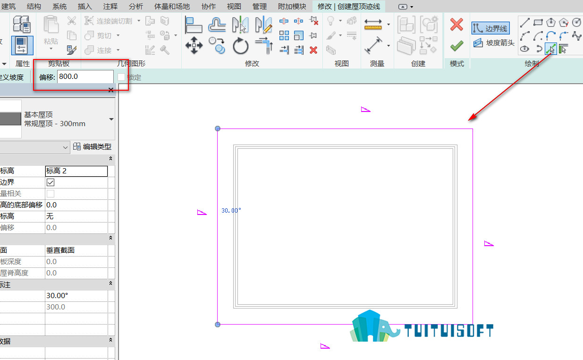Collapse the top Properties section chevron

point(111,159)
